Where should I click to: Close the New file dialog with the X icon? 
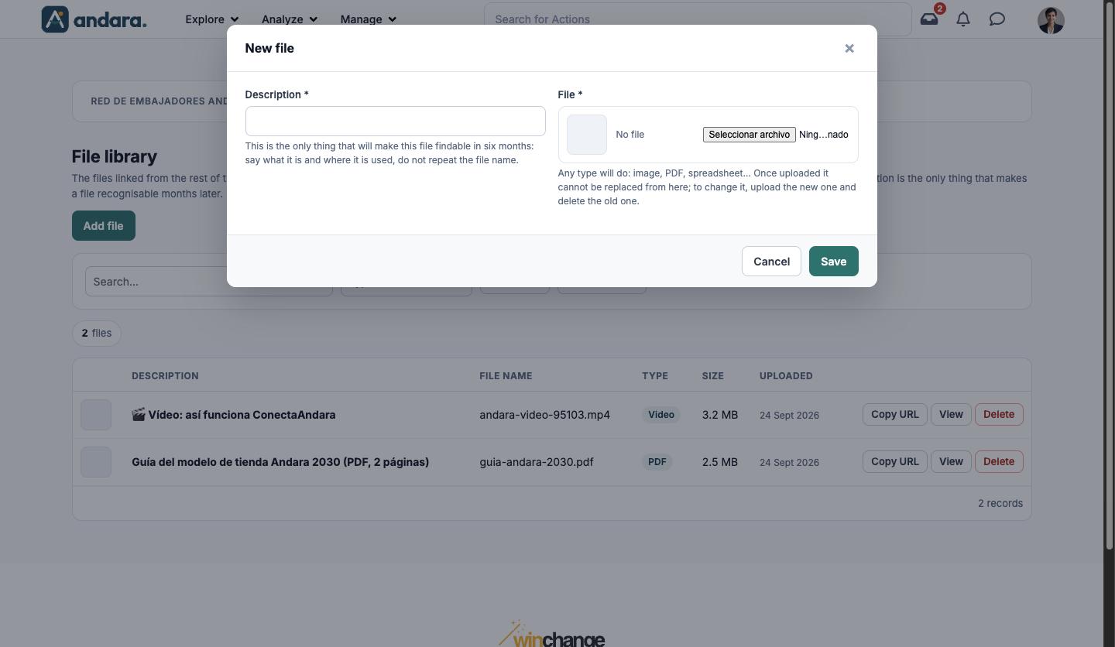(849, 48)
